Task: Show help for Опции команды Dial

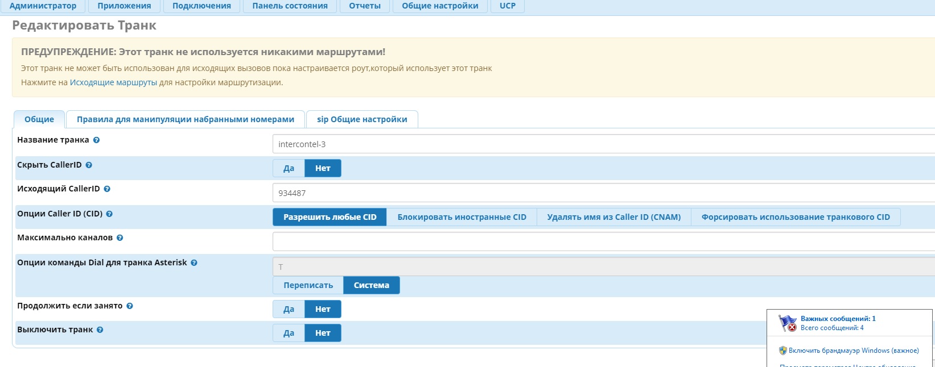Action: [194, 263]
